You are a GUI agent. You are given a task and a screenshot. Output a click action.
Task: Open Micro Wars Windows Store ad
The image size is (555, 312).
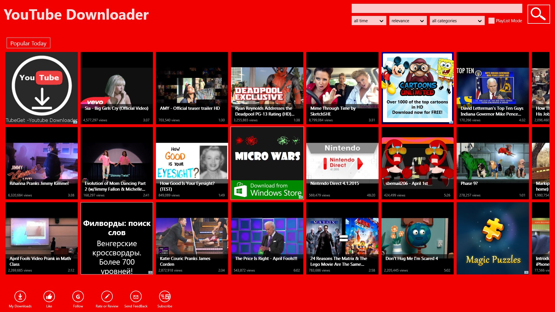267,163
